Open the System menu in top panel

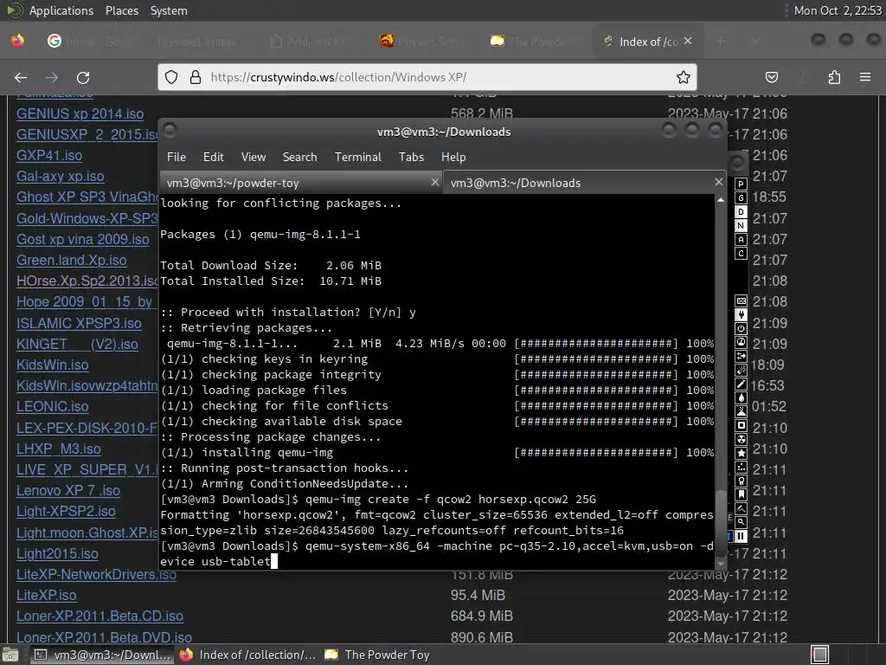[169, 10]
